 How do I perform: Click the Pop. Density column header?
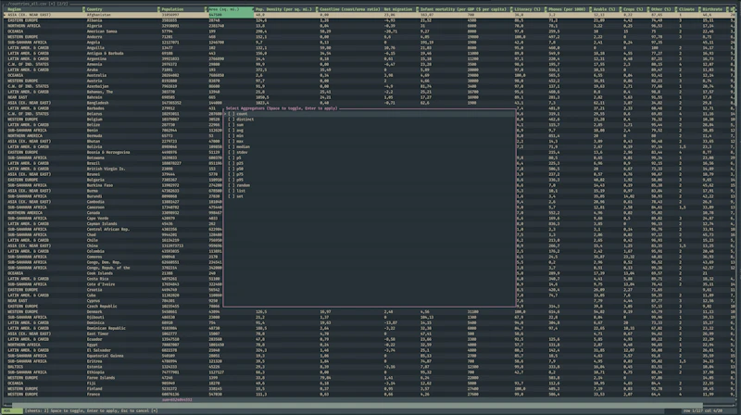[283, 9]
